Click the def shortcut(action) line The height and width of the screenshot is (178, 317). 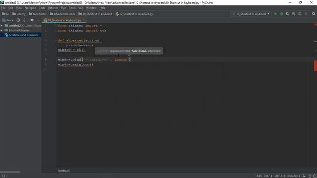coord(80,40)
